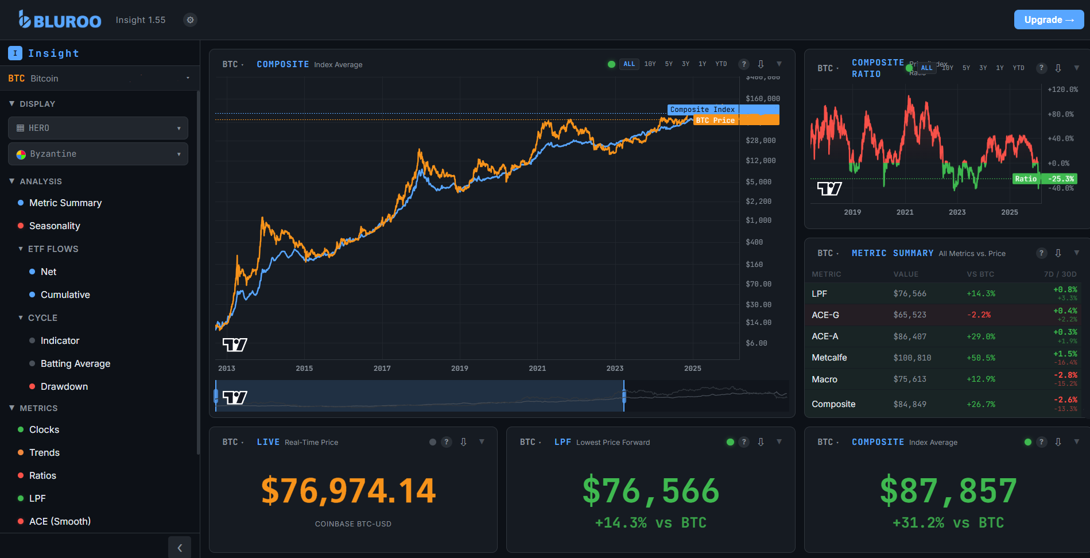Image resolution: width=1090 pixels, height=558 pixels.
Task: Toggle the gray dot on LIVE panel
Action: pos(432,442)
